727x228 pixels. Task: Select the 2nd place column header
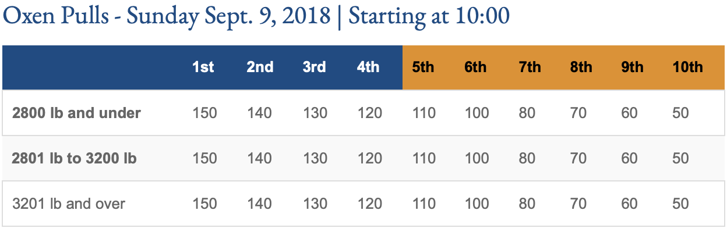click(x=260, y=67)
